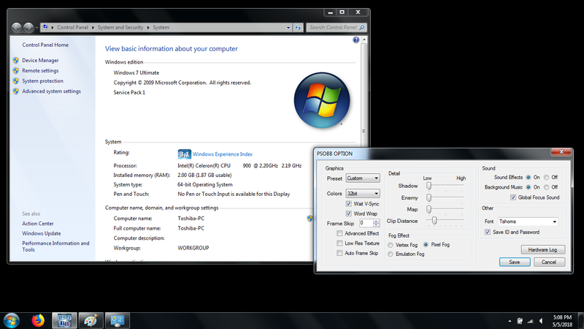
Task: Click the Control Panel icon in address bar
Action: [x=45, y=27]
